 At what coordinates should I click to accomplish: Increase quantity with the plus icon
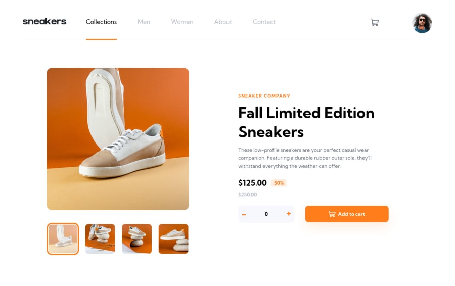click(289, 214)
